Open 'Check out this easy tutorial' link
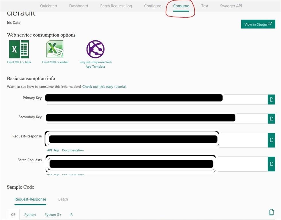 tap(104, 87)
